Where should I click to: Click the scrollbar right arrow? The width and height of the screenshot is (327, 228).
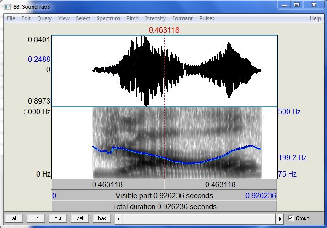click(x=280, y=219)
